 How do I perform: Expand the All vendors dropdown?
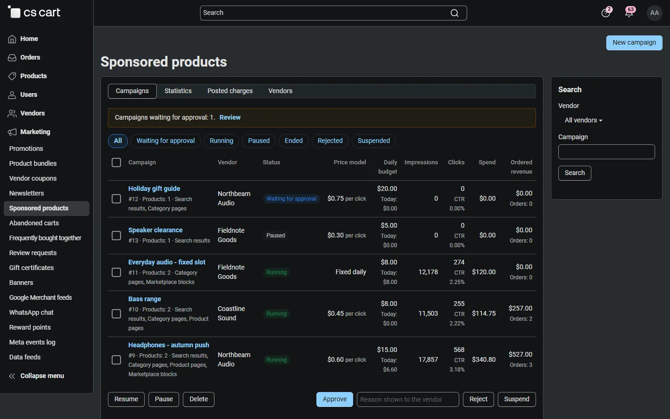(583, 120)
